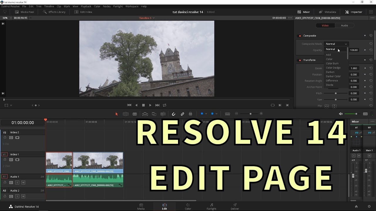376x211 pixels.
Task: Click the Insert Clip icon
Action: pos(145,114)
